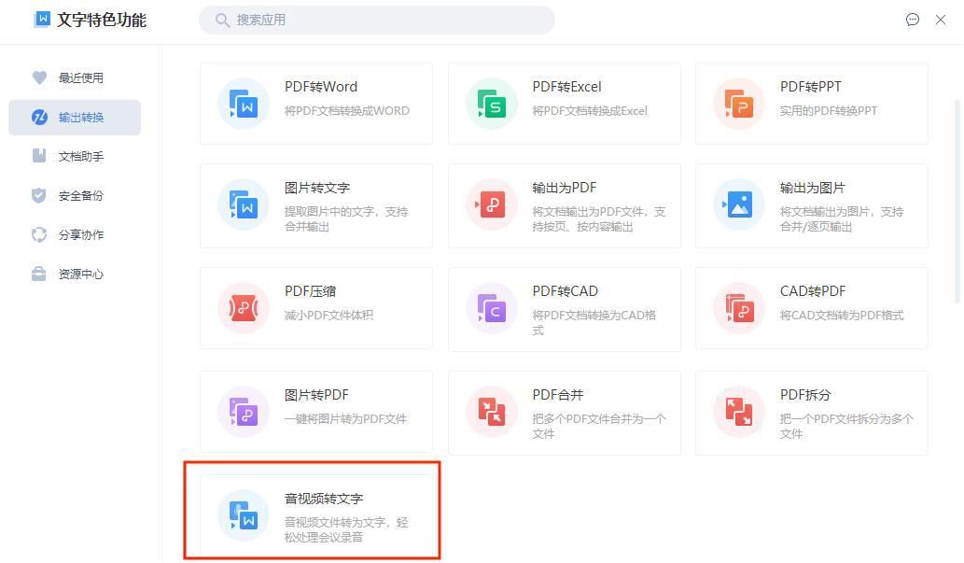
Task: Click the CAD转PDF title text
Action: coord(813,291)
